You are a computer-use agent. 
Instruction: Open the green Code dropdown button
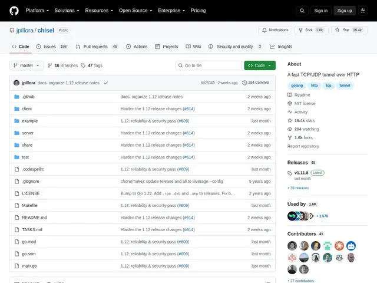260,65
